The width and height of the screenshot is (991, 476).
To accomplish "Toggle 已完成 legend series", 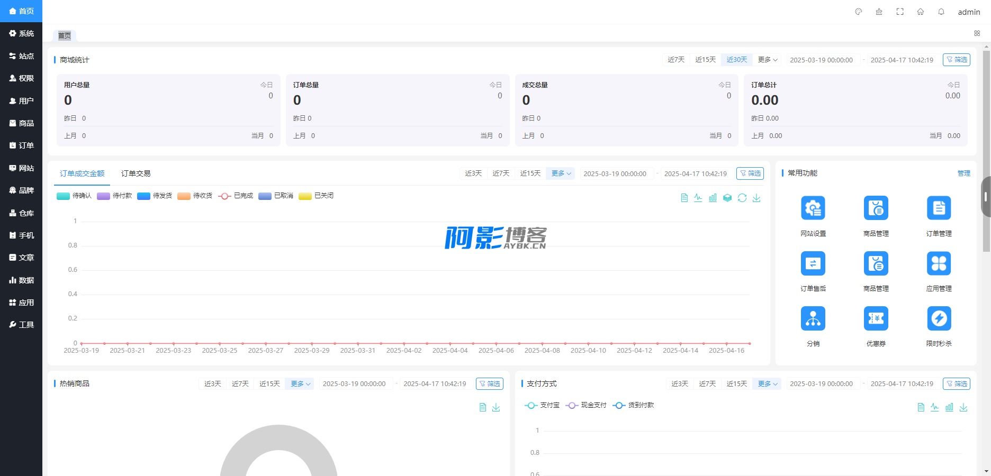I will (x=236, y=196).
